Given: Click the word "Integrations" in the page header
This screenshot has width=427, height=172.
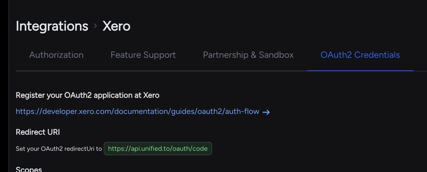Looking at the screenshot, I should pos(52,26).
